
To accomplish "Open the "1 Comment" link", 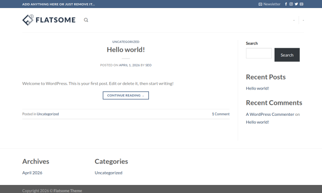I will point(221,114).
